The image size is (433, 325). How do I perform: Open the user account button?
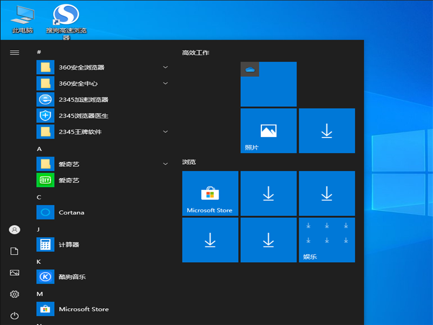pos(14,230)
